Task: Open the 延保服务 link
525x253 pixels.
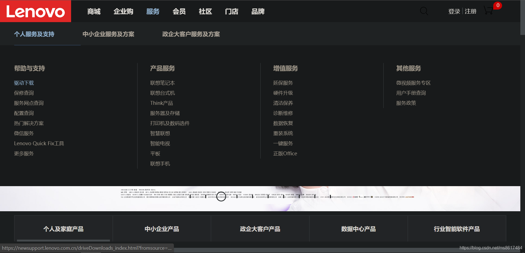Action: pyautogui.click(x=283, y=83)
